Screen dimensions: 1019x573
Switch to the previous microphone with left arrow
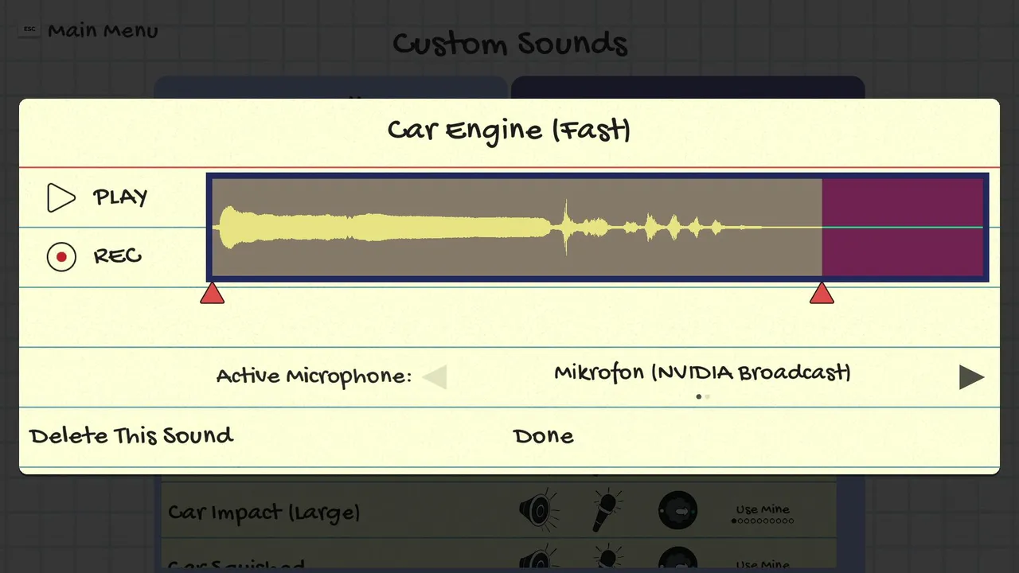pyautogui.click(x=435, y=377)
